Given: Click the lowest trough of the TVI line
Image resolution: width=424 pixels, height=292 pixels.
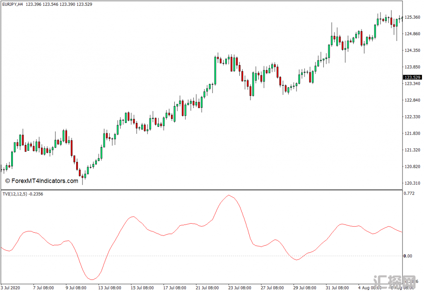Looking at the screenshot, I should click(92, 280).
